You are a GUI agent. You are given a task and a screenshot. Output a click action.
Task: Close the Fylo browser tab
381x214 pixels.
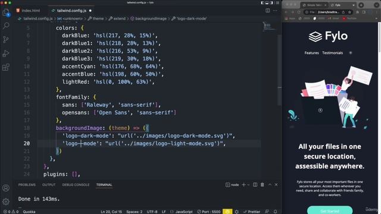[354, 5]
